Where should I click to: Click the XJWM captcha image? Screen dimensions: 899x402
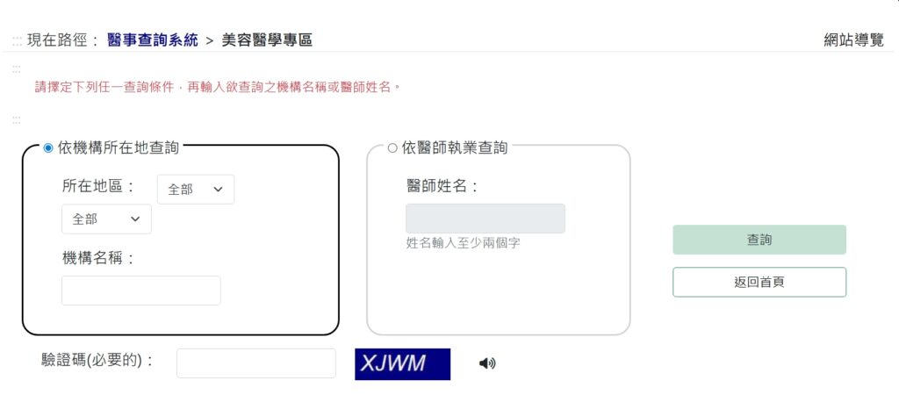pos(402,363)
